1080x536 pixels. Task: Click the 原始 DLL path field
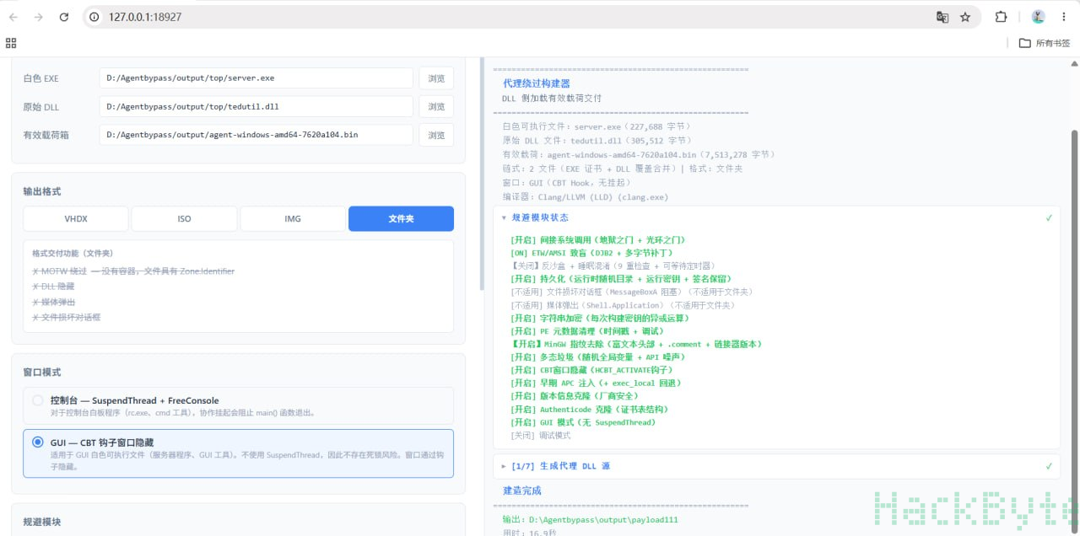(x=256, y=107)
